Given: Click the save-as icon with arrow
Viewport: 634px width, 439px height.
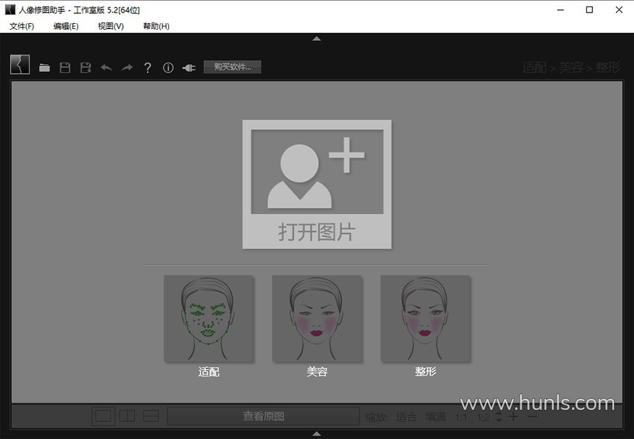Looking at the screenshot, I should (85, 67).
